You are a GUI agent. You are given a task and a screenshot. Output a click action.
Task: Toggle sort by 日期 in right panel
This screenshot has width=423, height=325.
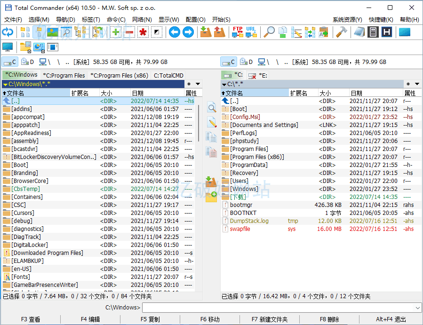pyautogui.click(x=376, y=93)
